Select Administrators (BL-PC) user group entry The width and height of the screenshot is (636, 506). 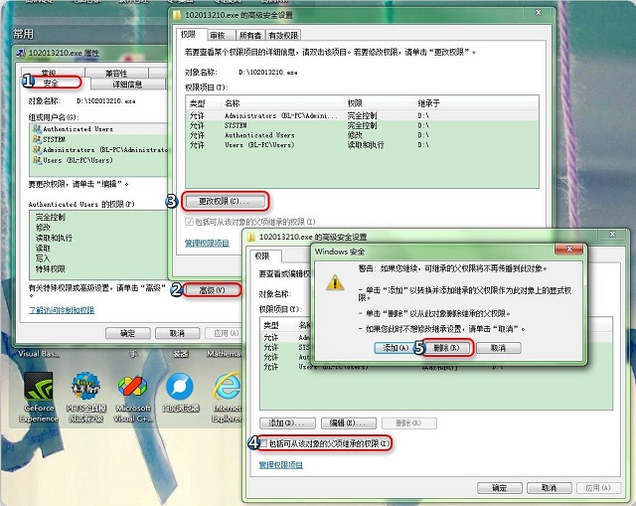pos(89,149)
